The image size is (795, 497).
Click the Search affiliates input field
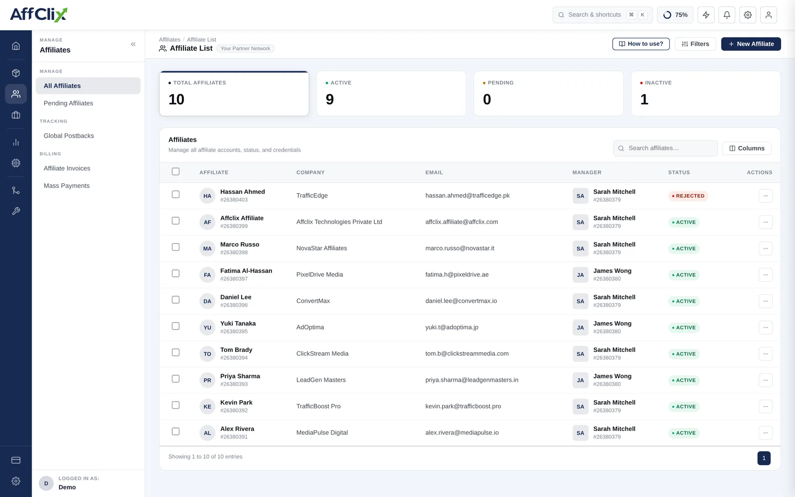pos(665,148)
